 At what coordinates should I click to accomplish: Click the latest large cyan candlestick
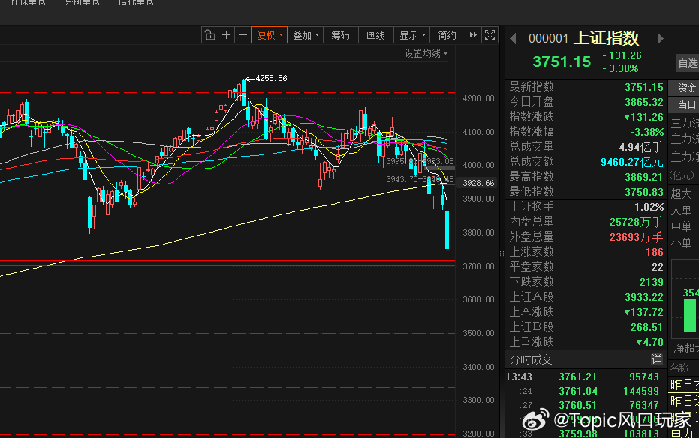pyautogui.click(x=447, y=229)
